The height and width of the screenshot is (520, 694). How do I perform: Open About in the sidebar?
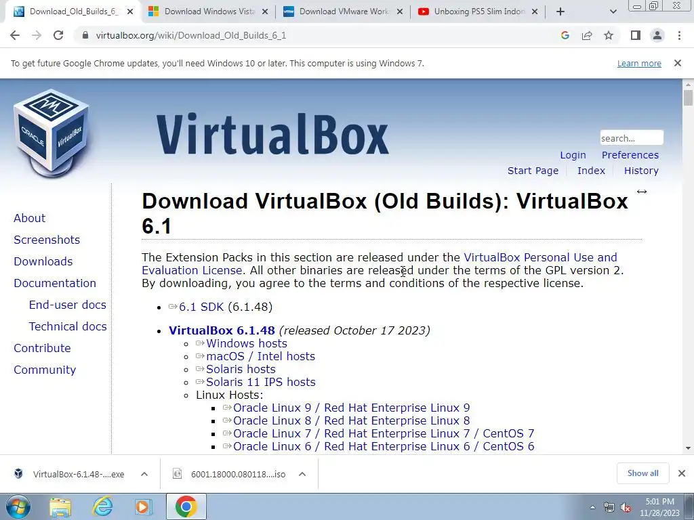click(x=29, y=218)
